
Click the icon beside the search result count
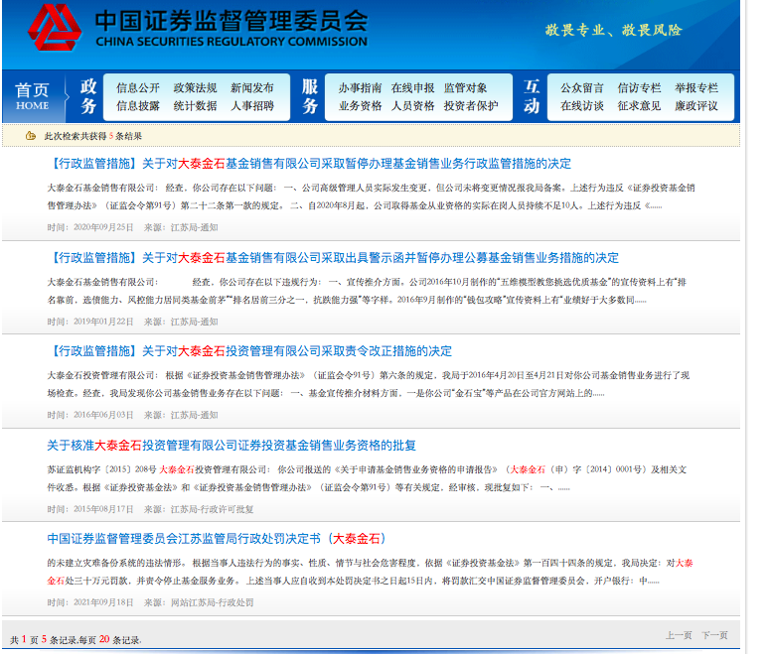33,136
